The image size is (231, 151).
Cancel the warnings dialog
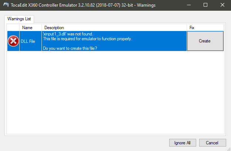(212, 143)
